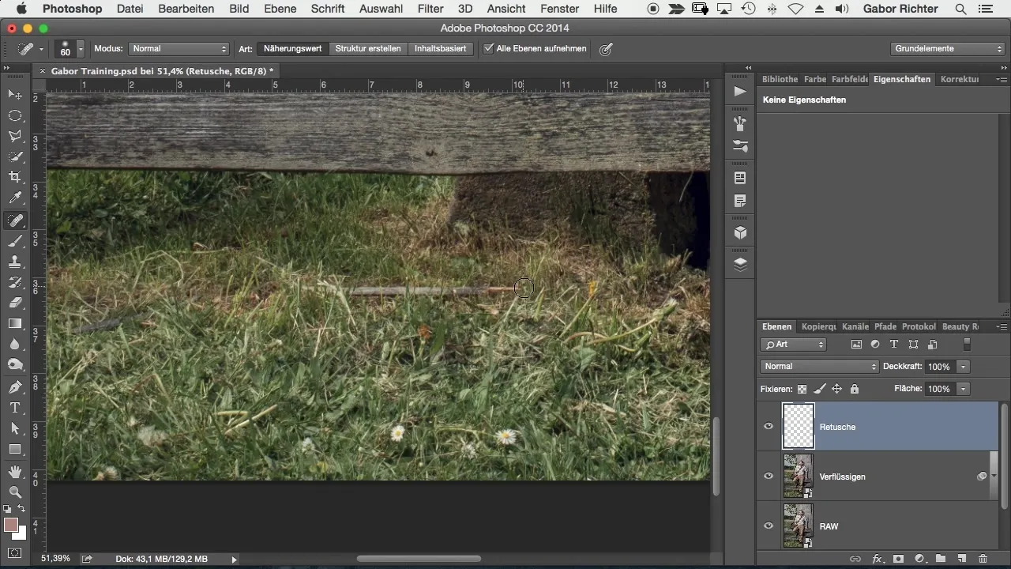Open the Ebene menu
The height and width of the screenshot is (569, 1011).
[x=280, y=9]
